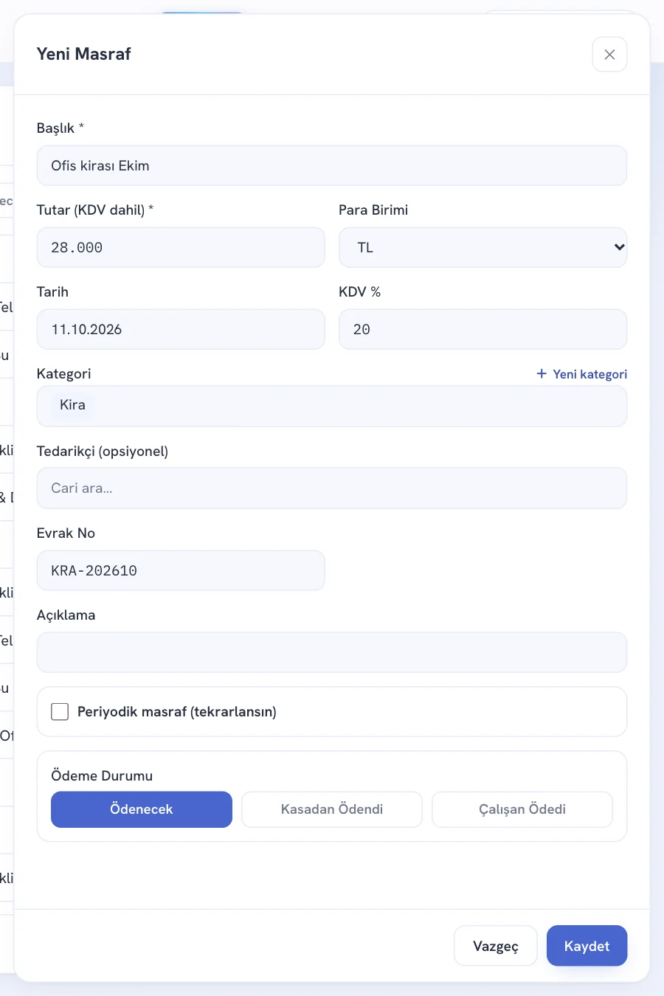Screen dimensions: 664x996
Task: Click the Vazgeç button
Action: click(496, 946)
